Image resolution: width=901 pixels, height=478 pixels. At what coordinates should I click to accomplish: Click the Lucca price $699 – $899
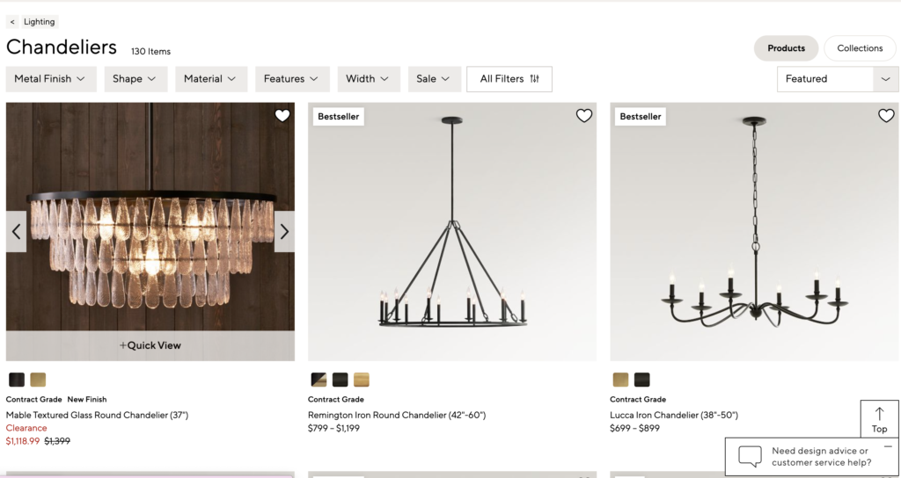(635, 428)
